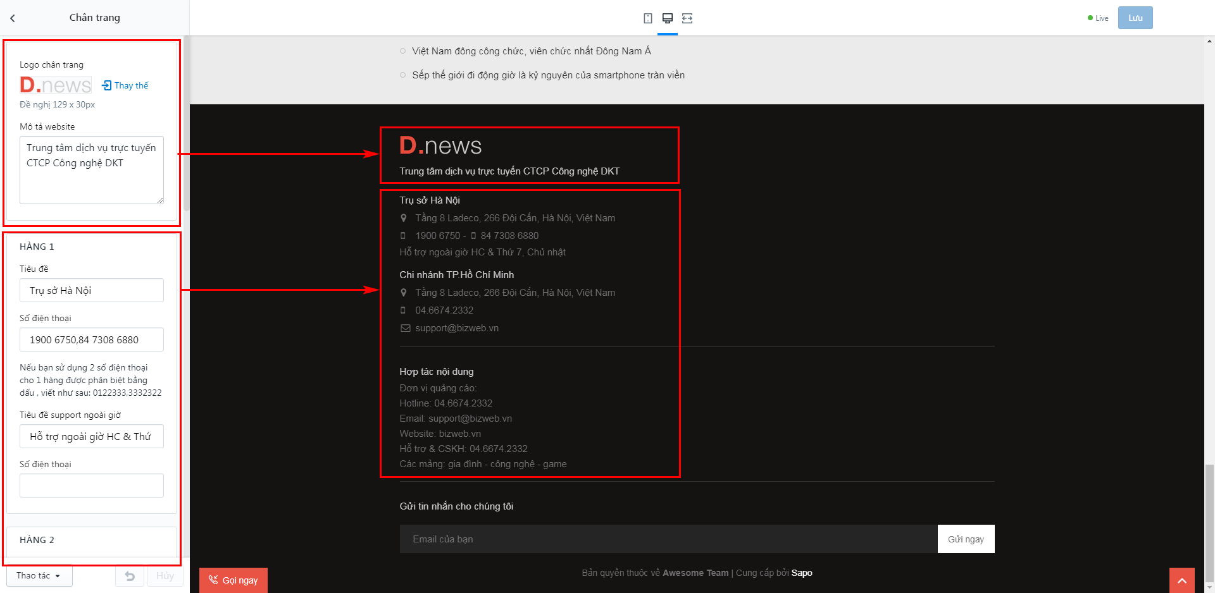Image resolution: width=1215 pixels, height=593 pixels.
Task: Edit the Tiêu đề field Trụ sở Hà Nội
Action: point(92,290)
